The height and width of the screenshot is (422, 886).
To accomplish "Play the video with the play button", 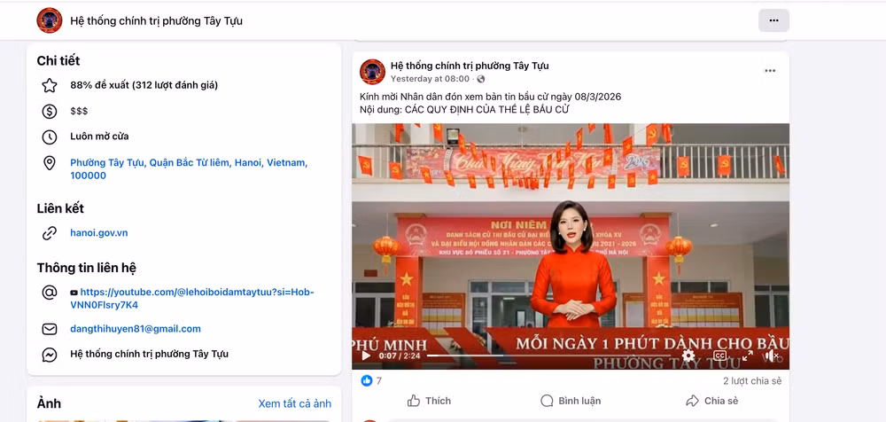I will tap(366, 356).
